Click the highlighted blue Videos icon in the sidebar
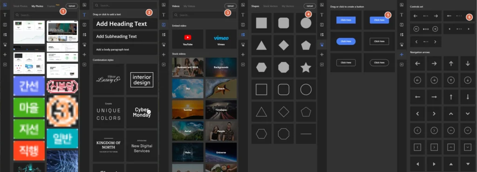Screen dimensions: 477x172 click(164, 25)
